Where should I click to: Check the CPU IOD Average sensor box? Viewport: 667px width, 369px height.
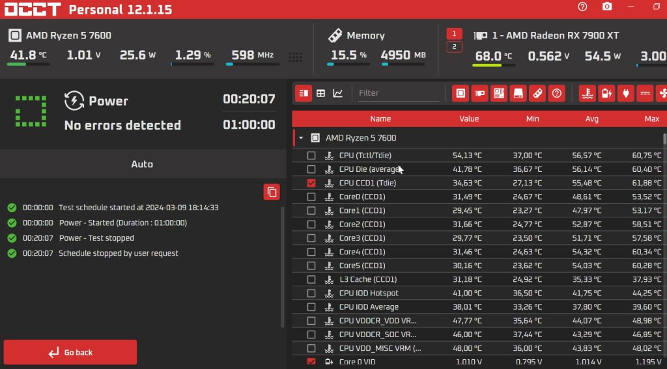point(311,307)
